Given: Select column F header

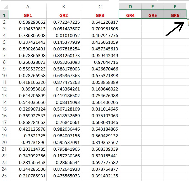Looking at the screenshot, I should (175, 7).
